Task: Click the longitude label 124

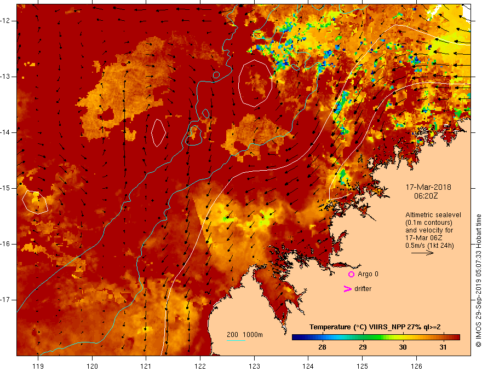Action: pyautogui.click(x=308, y=366)
